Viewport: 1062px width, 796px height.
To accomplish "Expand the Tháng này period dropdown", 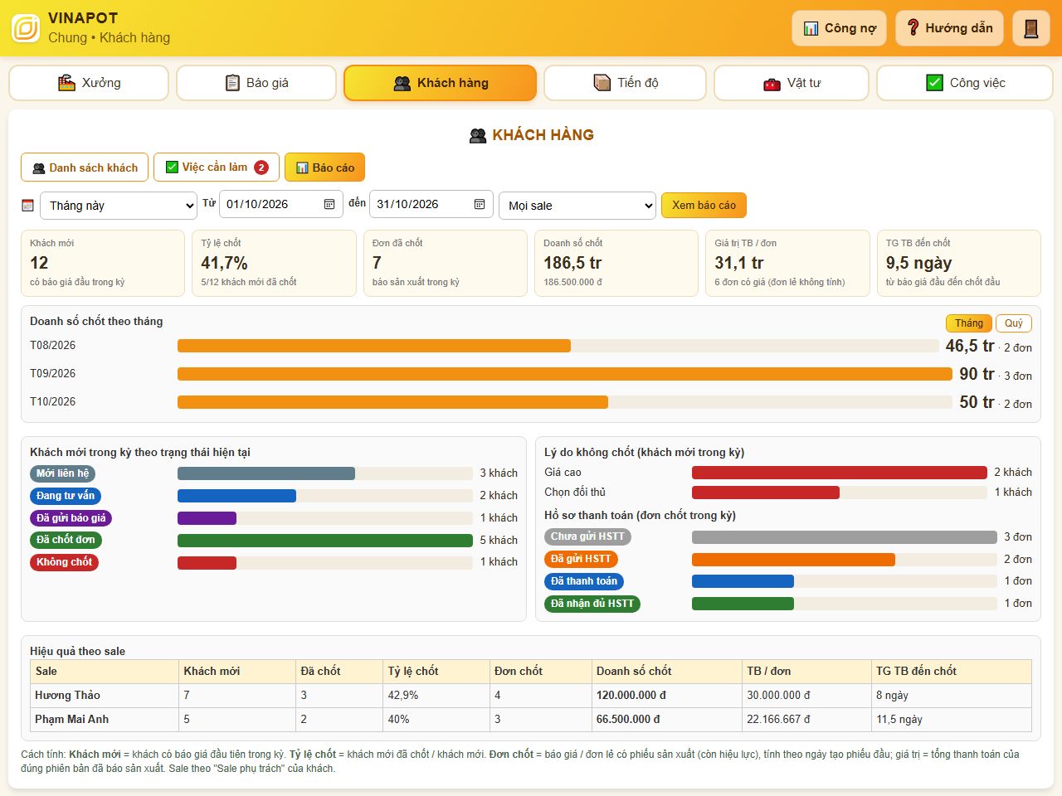I will coord(119,206).
